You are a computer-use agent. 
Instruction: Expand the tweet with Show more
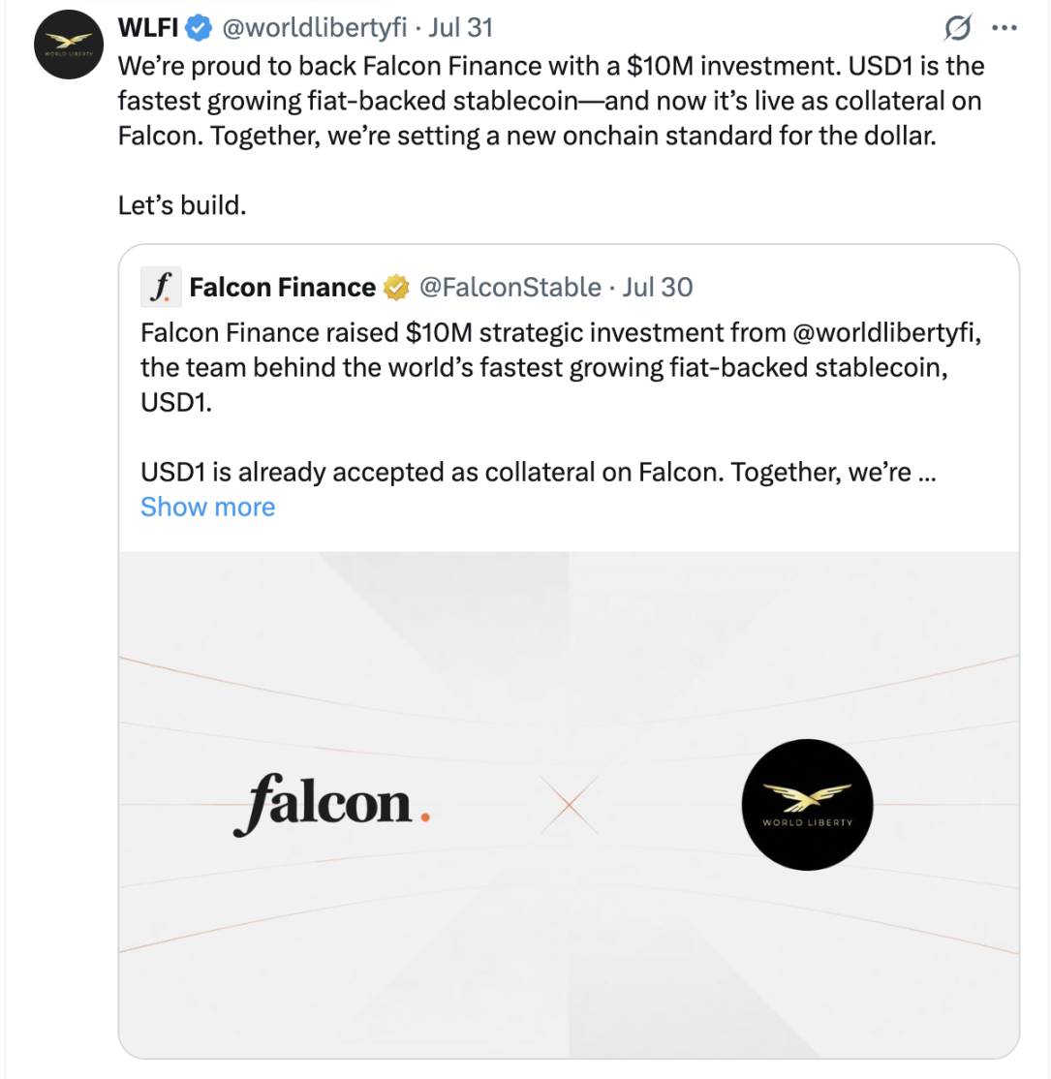pyautogui.click(x=207, y=507)
